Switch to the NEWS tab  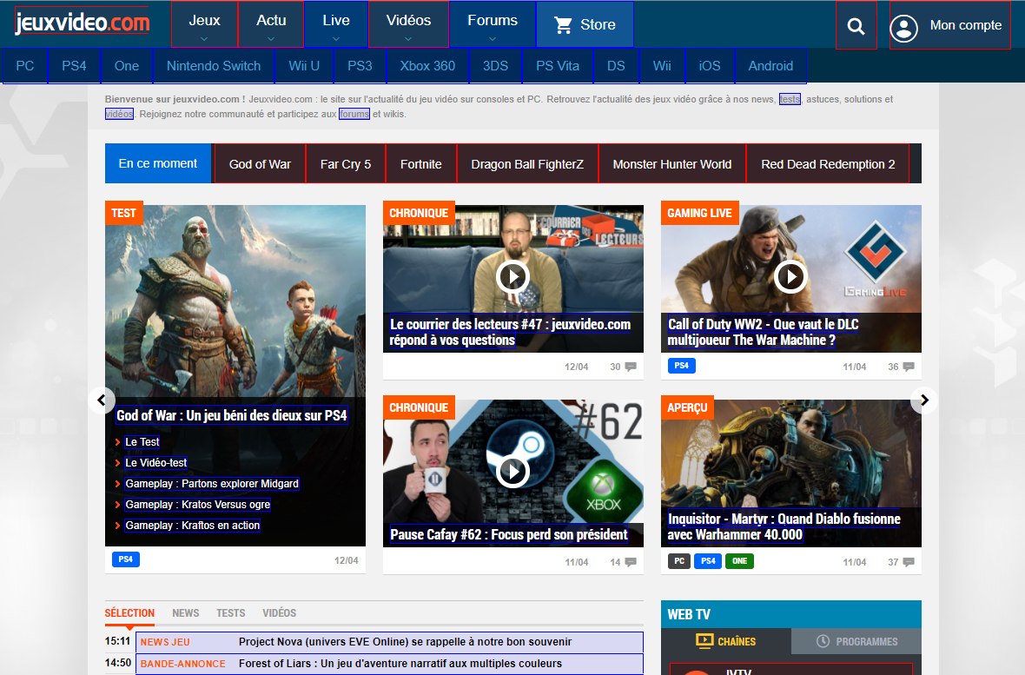[x=186, y=612]
